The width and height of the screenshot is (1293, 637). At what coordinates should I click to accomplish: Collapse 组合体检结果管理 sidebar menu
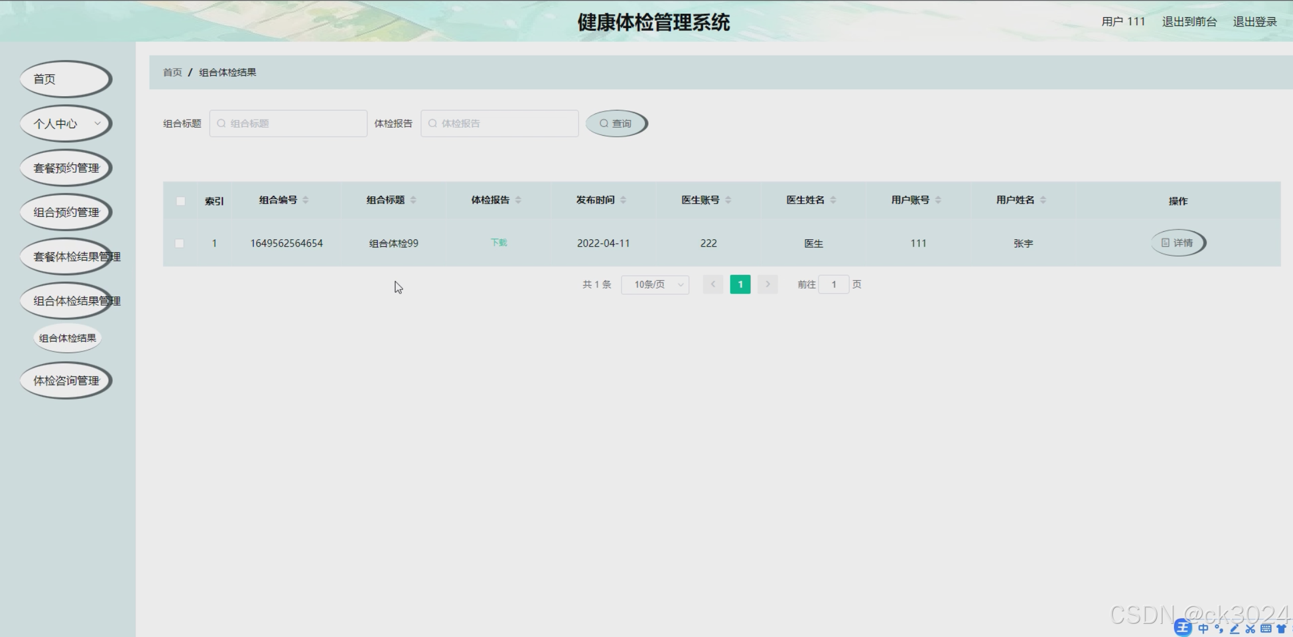tap(66, 301)
